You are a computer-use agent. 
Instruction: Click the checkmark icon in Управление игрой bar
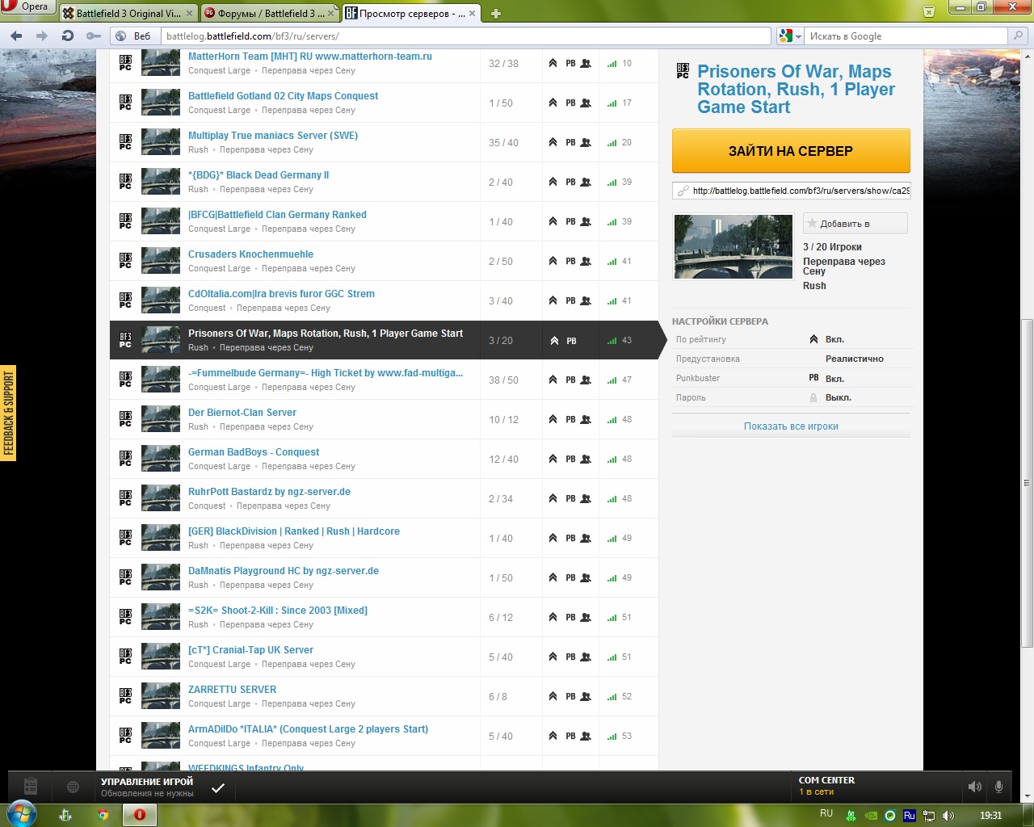218,788
